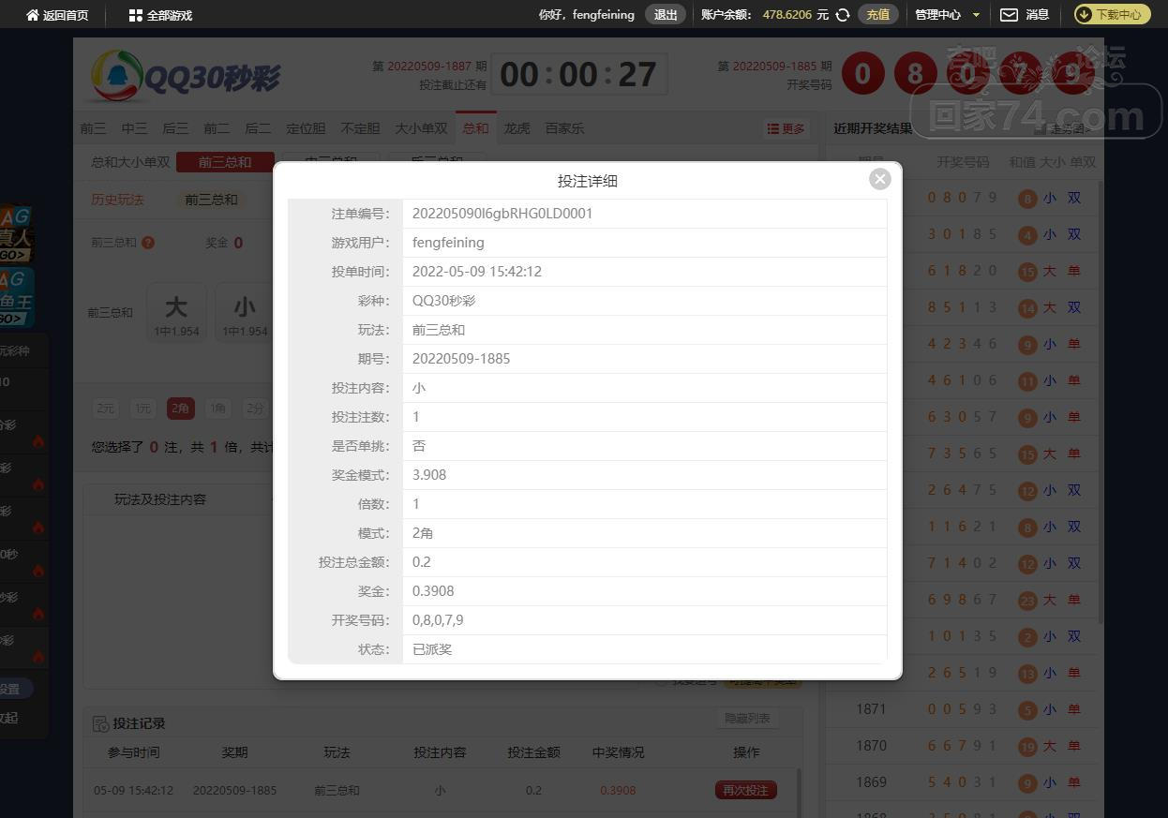The width and height of the screenshot is (1168, 818).
Task: Click the home icon next to 返回首页
Action: coord(33,15)
